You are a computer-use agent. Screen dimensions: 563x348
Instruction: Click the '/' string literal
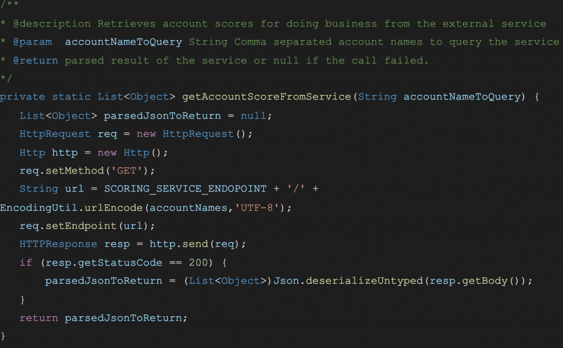(x=296, y=188)
